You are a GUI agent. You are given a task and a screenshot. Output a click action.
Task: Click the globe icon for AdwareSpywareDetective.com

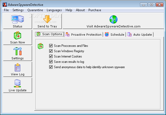coord(113,19)
